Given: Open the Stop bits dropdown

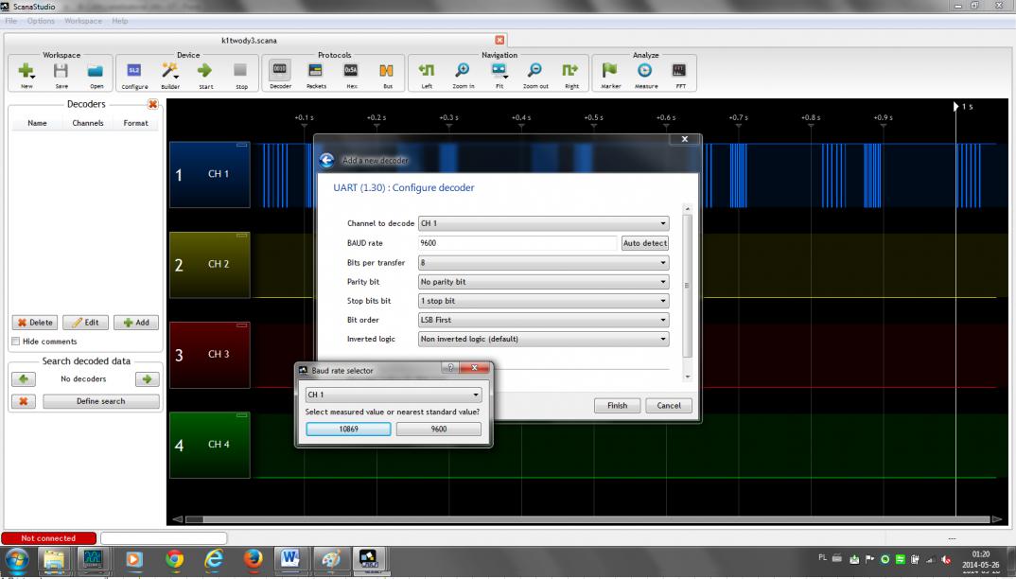Looking at the screenshot, I should (x=544, y=301).
